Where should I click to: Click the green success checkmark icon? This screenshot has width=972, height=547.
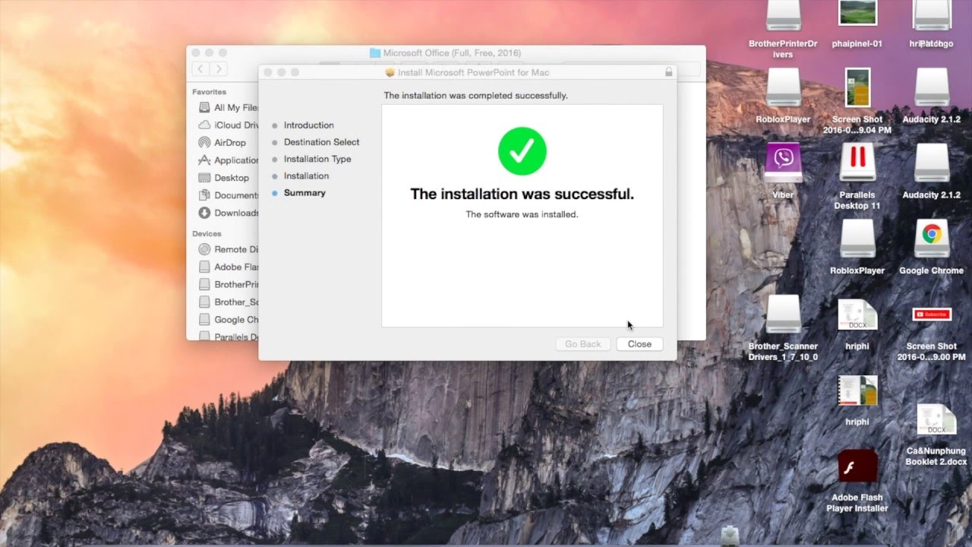pos(522,151)
